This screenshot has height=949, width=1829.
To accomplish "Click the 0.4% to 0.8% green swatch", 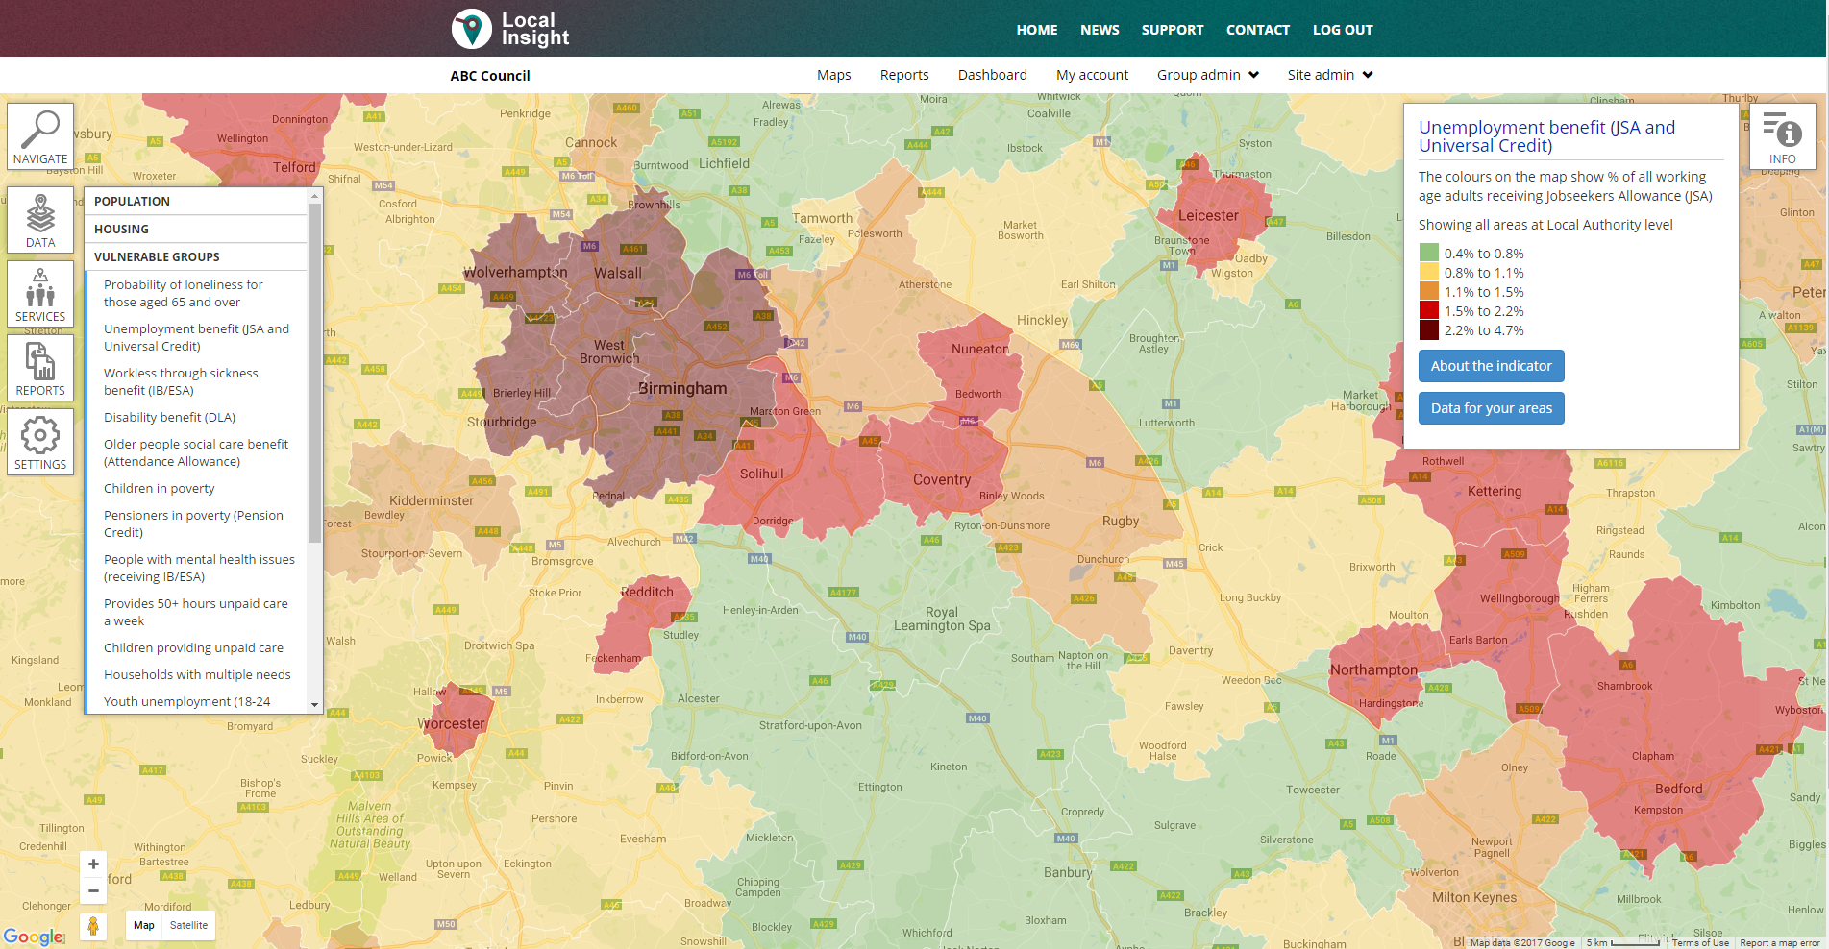I will click(1429, 254).
